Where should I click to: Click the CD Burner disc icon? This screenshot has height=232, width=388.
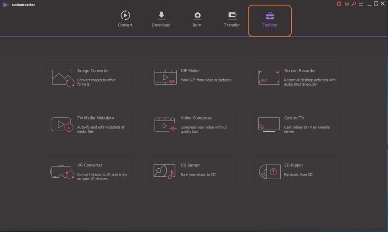pyautogui.click(x=164, y=171)
